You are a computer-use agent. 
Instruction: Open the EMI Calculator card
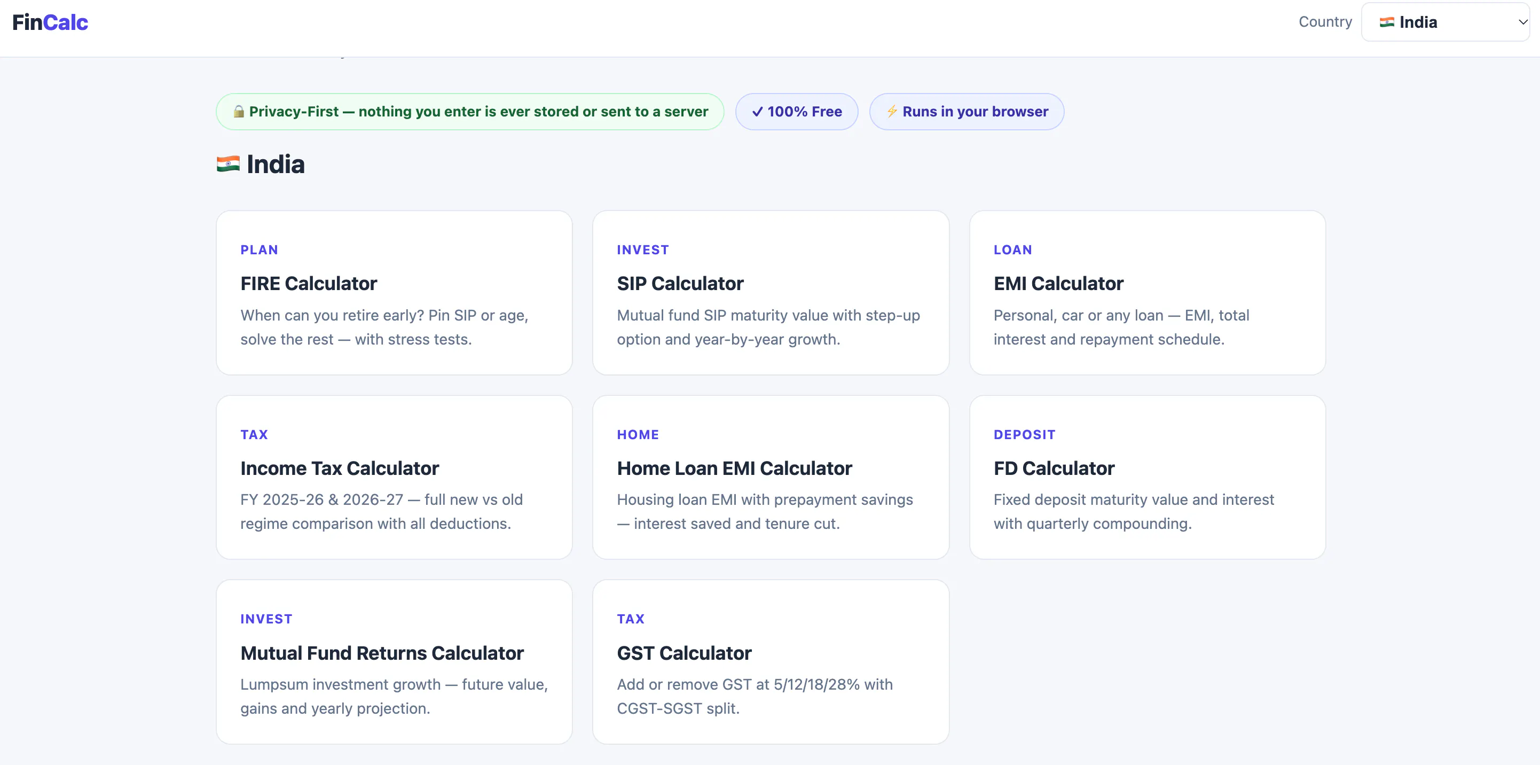tap(1147, 292)
